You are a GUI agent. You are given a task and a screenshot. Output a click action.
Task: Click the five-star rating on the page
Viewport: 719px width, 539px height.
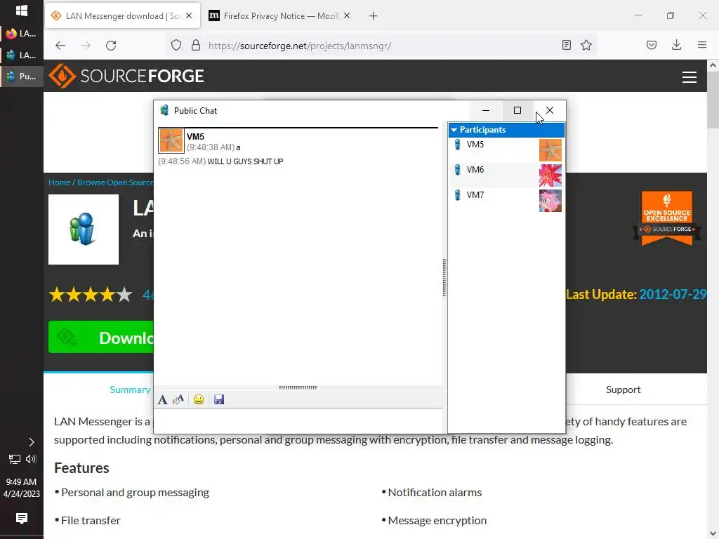pyautogui.click(x=91, y=295)
